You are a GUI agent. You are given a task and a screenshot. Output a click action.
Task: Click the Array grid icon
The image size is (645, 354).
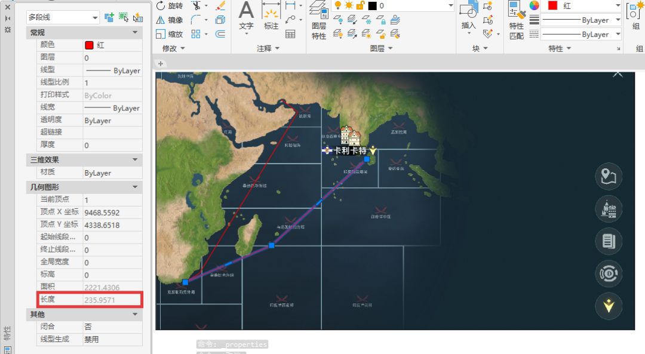point(196,34)
